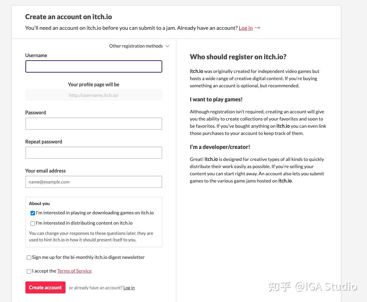
Task: Enable bi-monthly digest newsletter signup
Action: point(29,257)
